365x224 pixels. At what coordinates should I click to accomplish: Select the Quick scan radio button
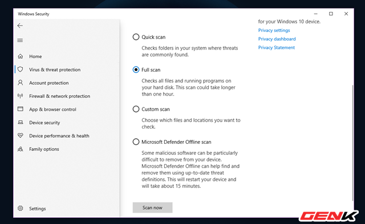(x=136, y=37)
